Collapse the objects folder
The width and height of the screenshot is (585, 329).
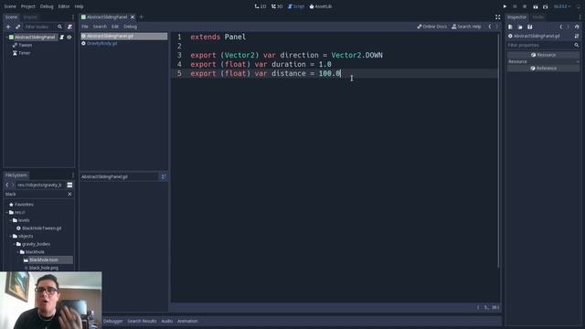click(10, 236)
